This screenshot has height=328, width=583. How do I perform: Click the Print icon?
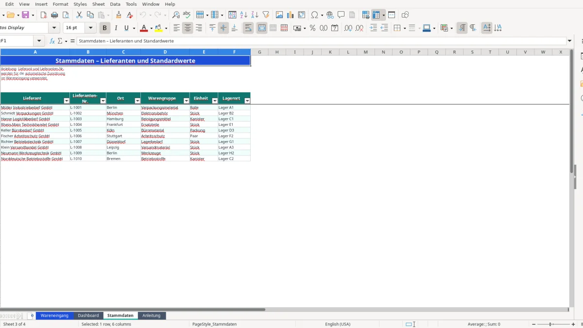pos(54,15)
